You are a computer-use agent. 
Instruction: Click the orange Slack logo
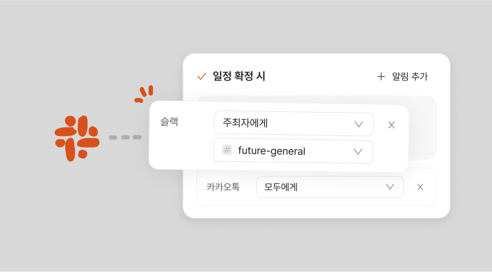click(77, 138)
